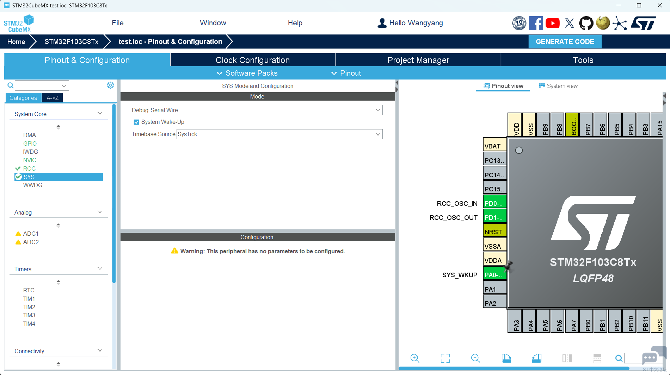The width and height of the screenshot is (670, 375).
Task: Open the Help menu
Action: point(295,23)
